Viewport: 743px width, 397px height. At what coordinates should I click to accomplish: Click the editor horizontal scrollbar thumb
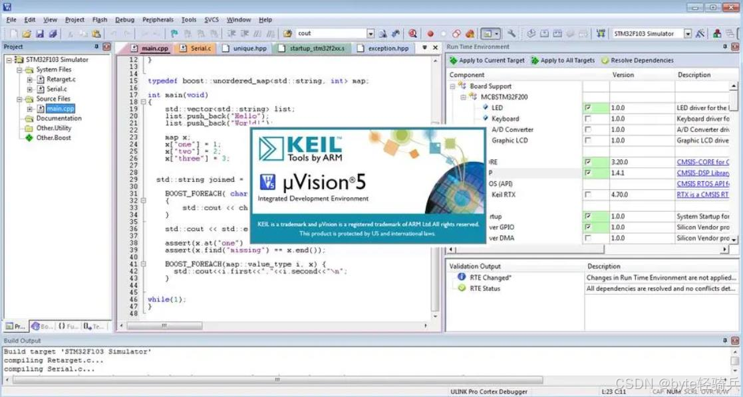[x=164, y=326]
